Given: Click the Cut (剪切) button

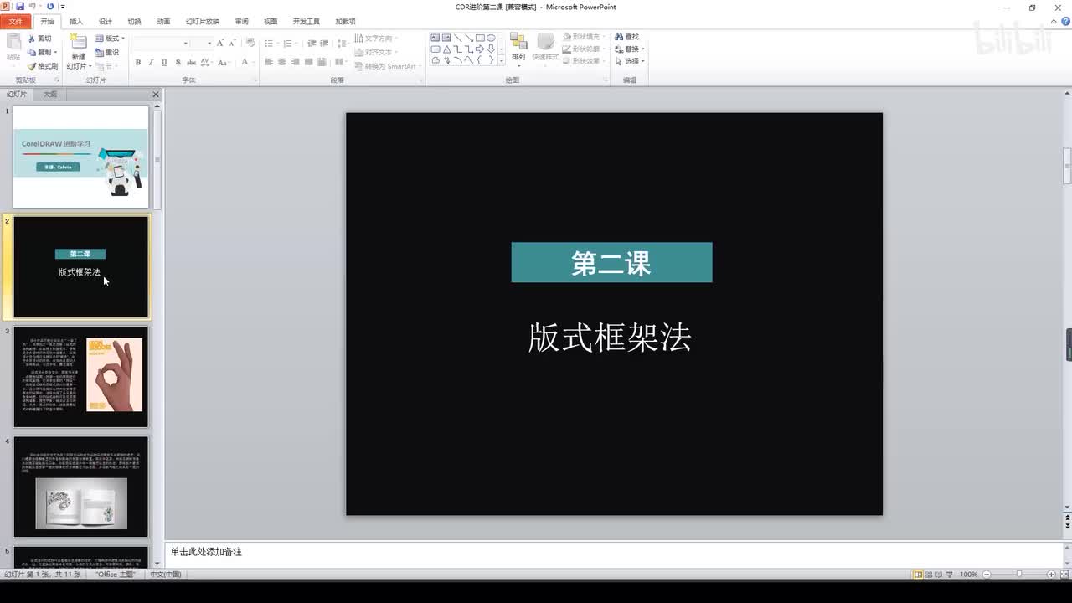Looking at the screenshot, I should (39, 39).
